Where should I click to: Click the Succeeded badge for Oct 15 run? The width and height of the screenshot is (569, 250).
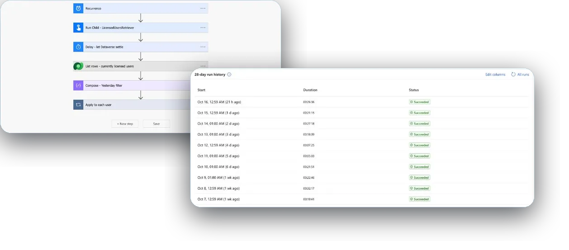(x=420, y=113)
